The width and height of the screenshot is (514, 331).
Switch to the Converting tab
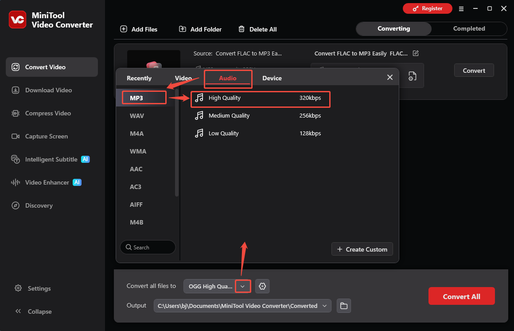(393, 28)
